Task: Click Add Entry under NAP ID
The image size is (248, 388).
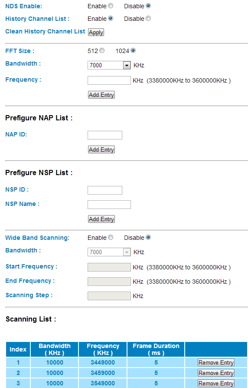Action: pyautogui.click(x=101, y=149)
